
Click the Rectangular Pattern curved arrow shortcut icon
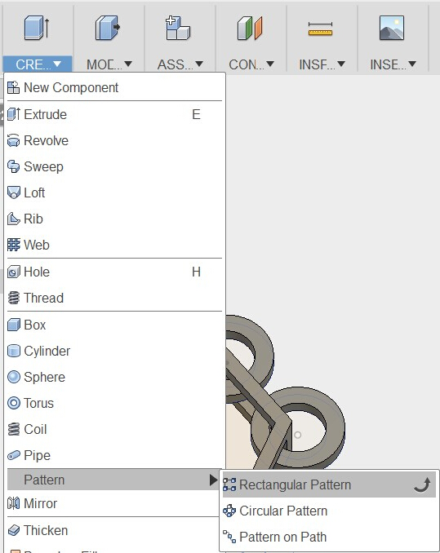(422, 485)
